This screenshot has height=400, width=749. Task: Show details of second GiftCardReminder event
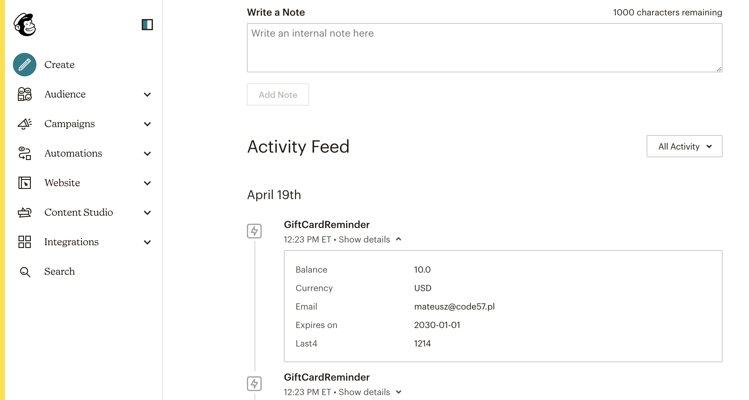point(370,392)
